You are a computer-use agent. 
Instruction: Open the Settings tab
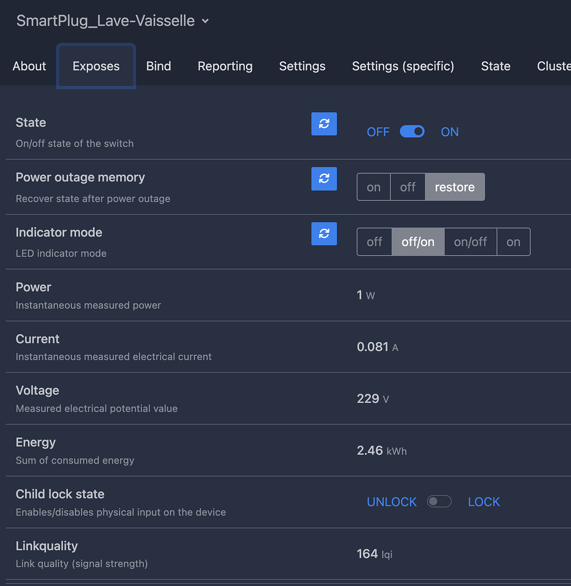pos(302,66)
